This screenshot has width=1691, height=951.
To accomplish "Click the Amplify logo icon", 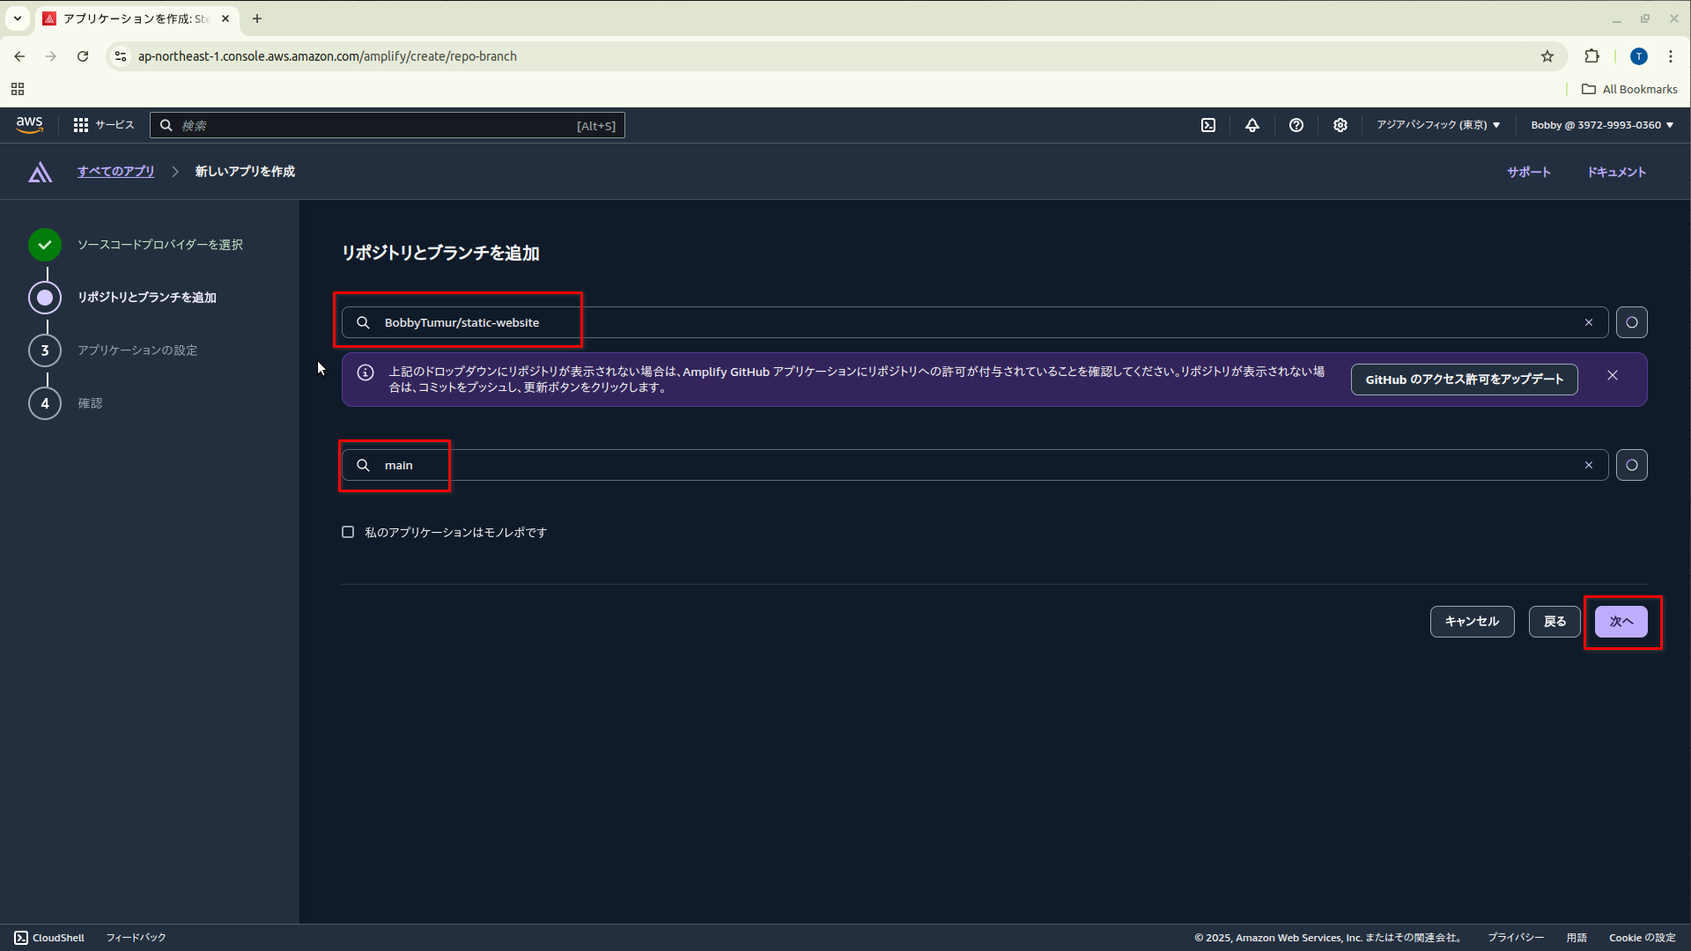I will click(40, 172).
